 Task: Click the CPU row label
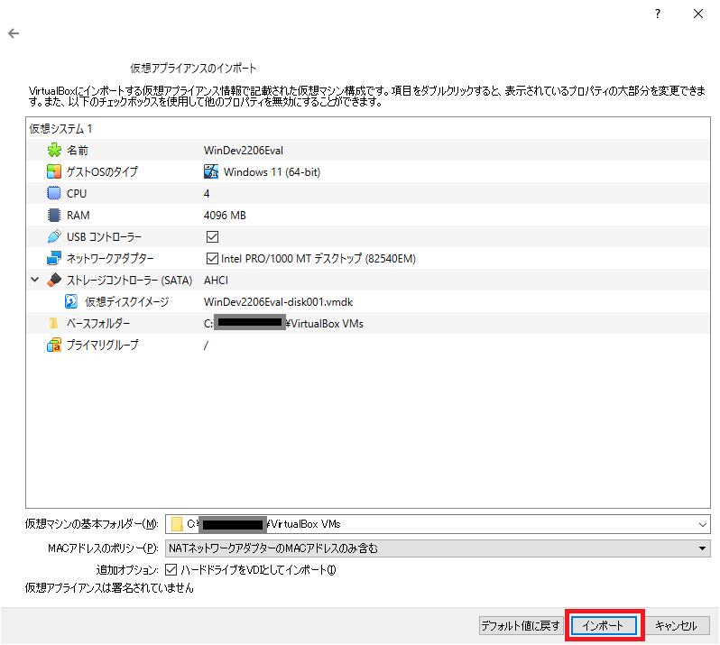(77, 194)
